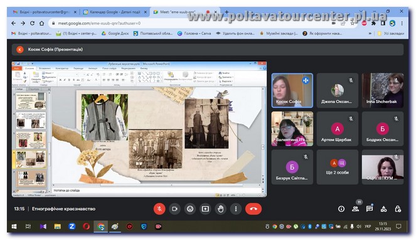Select Артем Щербак participant tile
The height and width of the screenshot is (240, 416).
point(338,128)
